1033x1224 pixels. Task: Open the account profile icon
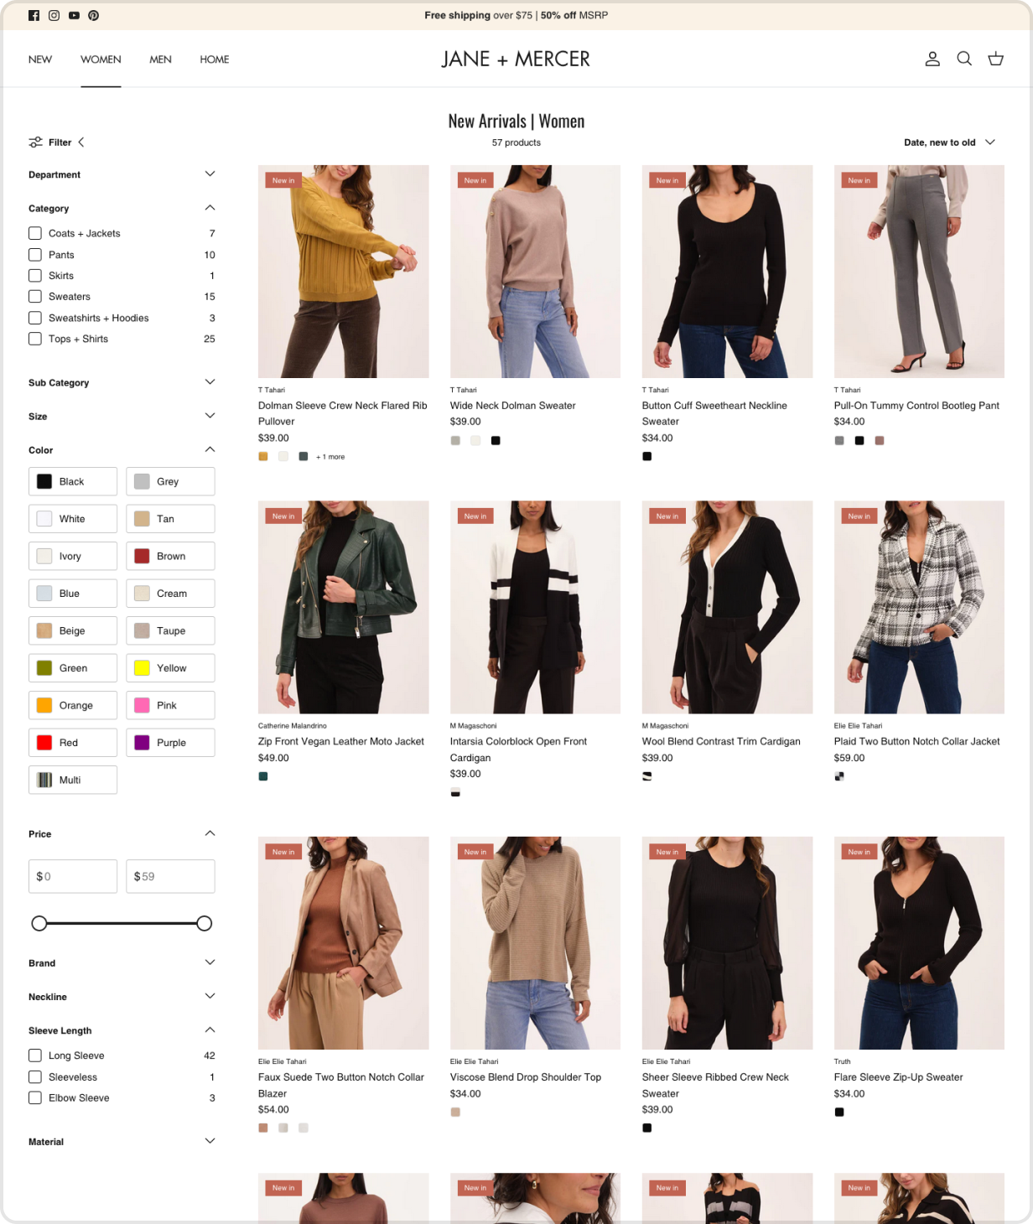(x=932, y=59)
